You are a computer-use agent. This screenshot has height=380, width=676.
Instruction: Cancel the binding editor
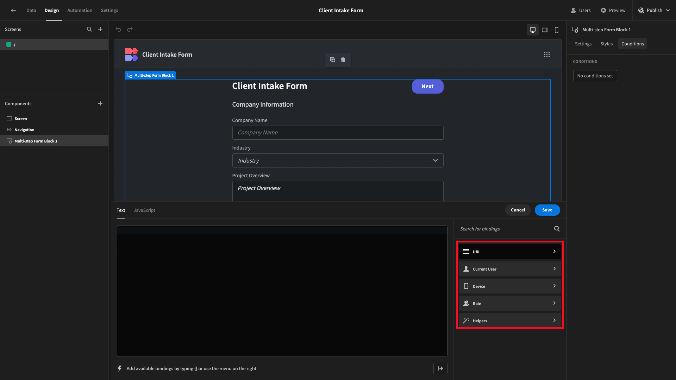pyautogui.click(x=518, y=210)
